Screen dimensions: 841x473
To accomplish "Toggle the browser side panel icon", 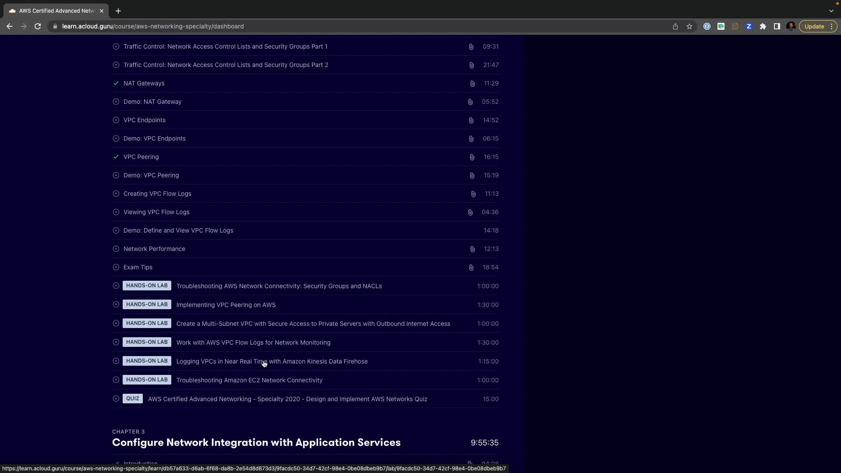I will click(777, 26).
